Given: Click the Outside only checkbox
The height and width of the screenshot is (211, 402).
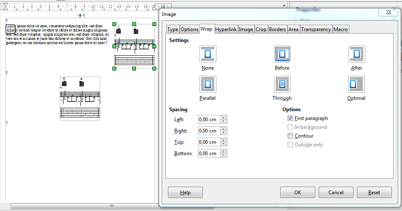Looking at the screenshot, I should point(290,145).
